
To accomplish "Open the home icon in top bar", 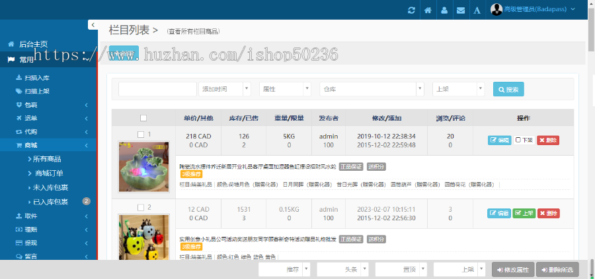I will [428, 10].
